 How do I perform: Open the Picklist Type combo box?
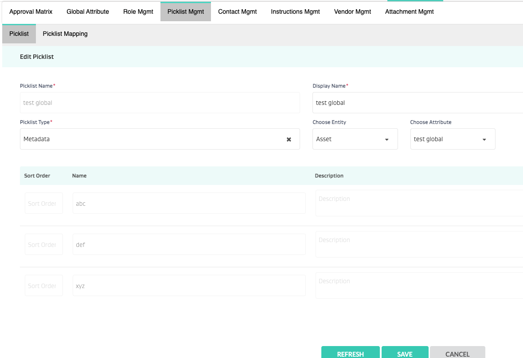151,139
